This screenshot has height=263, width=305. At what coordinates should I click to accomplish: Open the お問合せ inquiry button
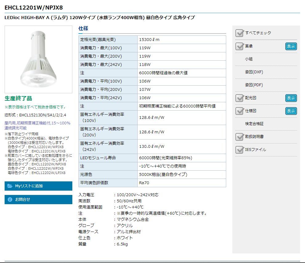(x=38, y=200)
